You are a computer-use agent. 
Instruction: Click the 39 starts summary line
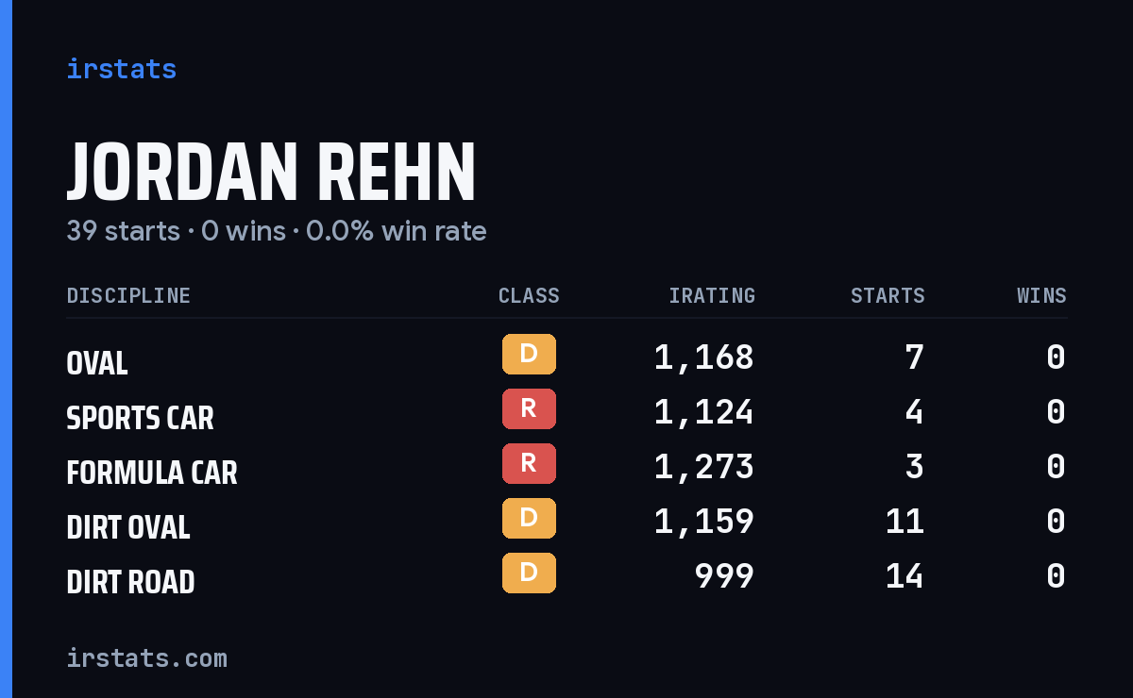[x=277, y=231]
